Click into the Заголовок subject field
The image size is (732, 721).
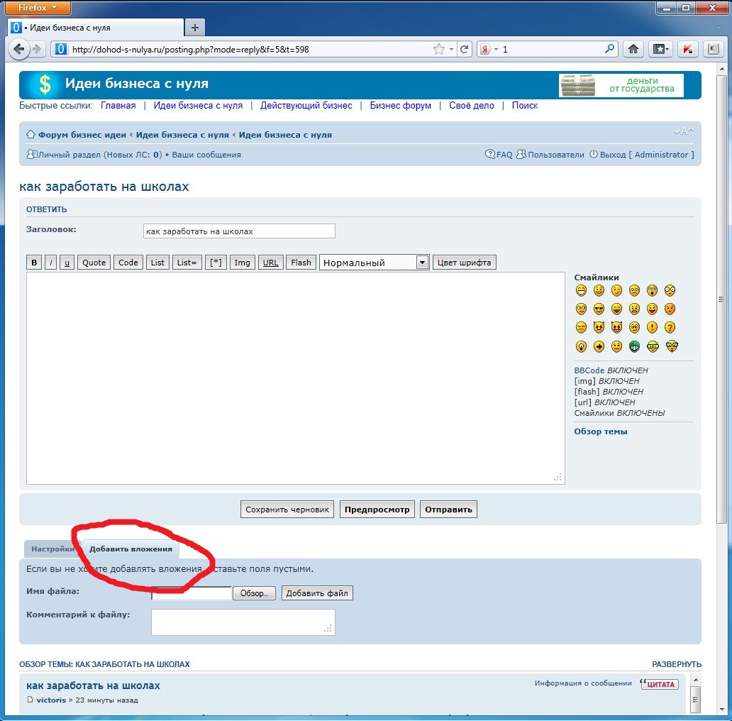coord(239,231)
